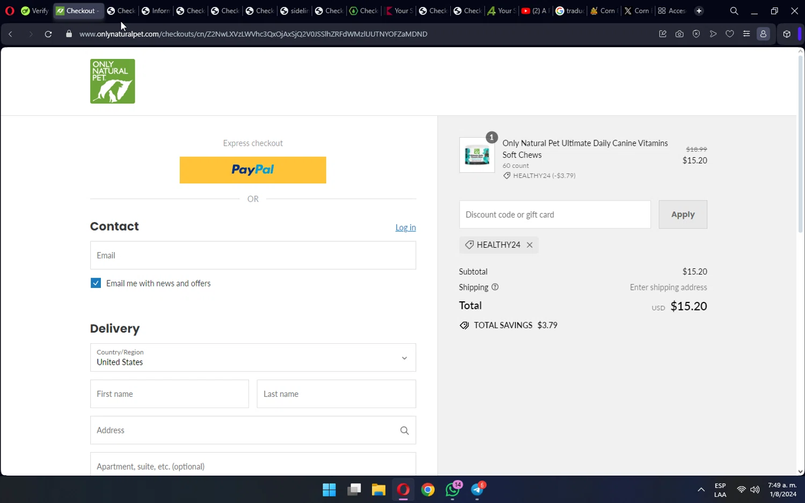Click the address search magnifier icon

[x=405, y=431]
